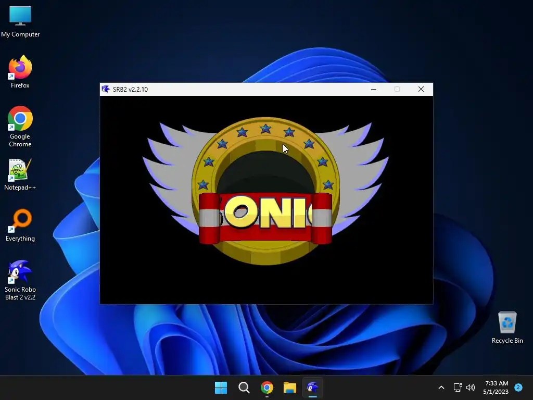533x400 pixels.
Task: Select the Firefox desktop shortcut
Action: (20, 72)
